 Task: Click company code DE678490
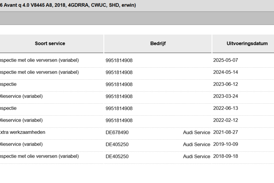[117, 132]
